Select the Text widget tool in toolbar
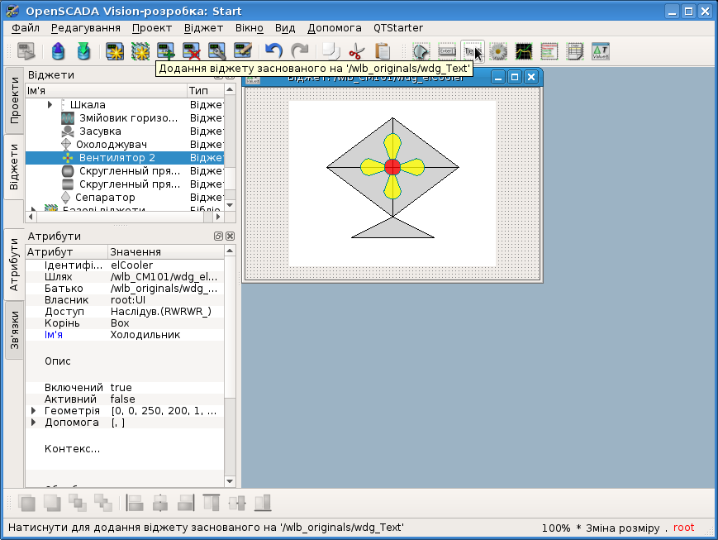The height and width of the screenshot is (540, 718). click(x=471, y=51)
